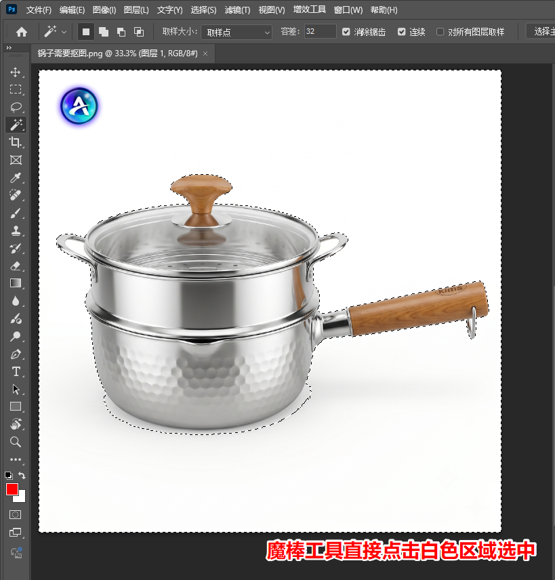The height and width of the screenshot is (580, 555).
Task: Click the red foreground color swatch
Action: [x=12, y=489]
